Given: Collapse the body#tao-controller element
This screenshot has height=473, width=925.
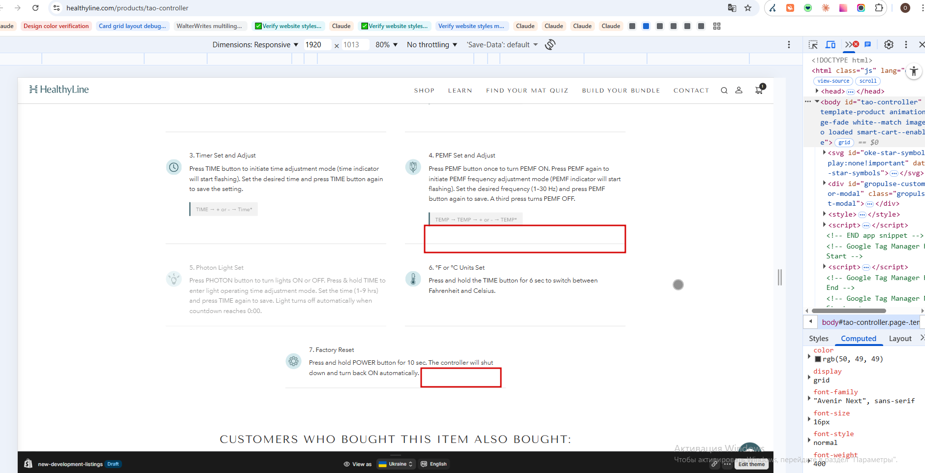Looking at the screenshot, I should (817, 102).
